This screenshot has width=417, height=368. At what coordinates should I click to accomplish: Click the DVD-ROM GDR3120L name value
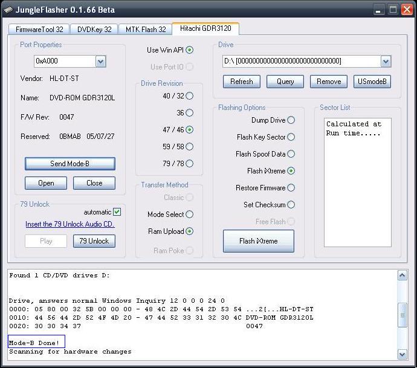pos(82,98)
